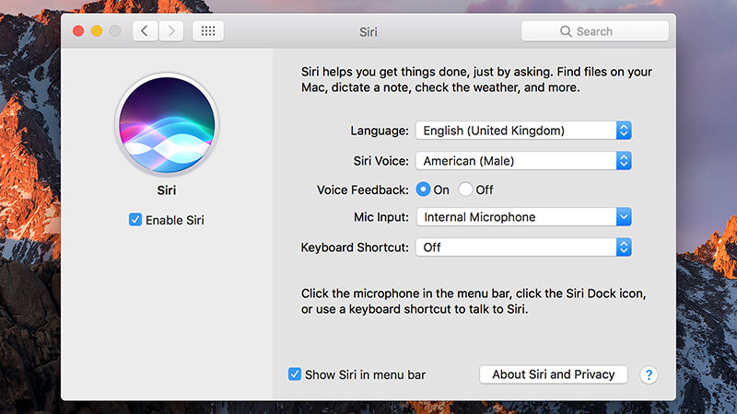Show all preferences grid icon
The height and width of the screenshot is (414, 737).
click(208, 31)
